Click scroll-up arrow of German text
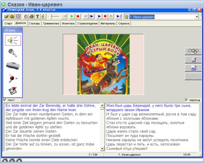The height and width of the screenshot is (163, 204). click(102, 105)
